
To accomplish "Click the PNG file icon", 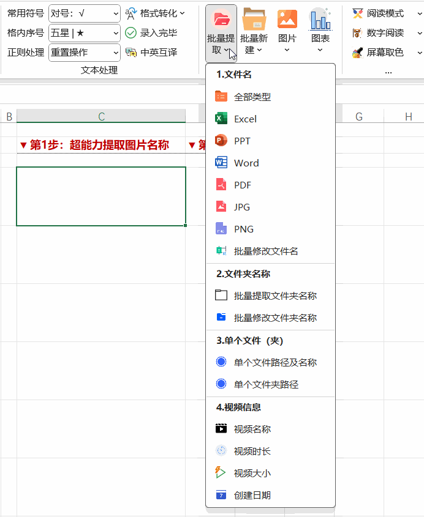I will click(x=221, y=228).
